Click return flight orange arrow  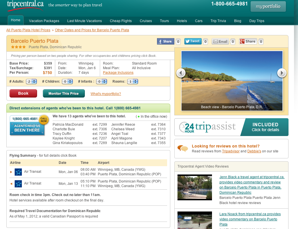pos(11,184)
